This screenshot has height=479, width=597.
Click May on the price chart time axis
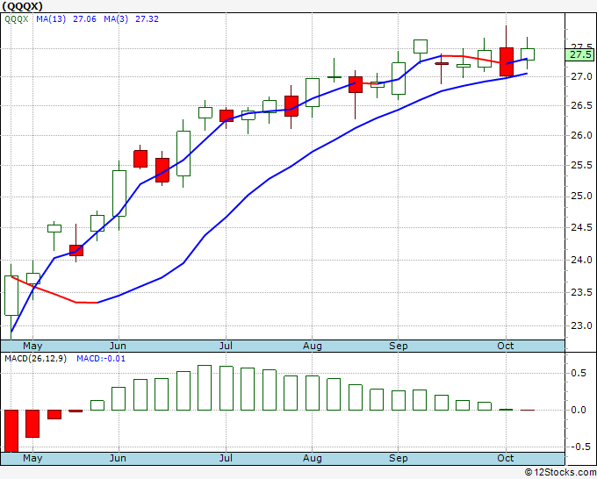pos(32,347)
